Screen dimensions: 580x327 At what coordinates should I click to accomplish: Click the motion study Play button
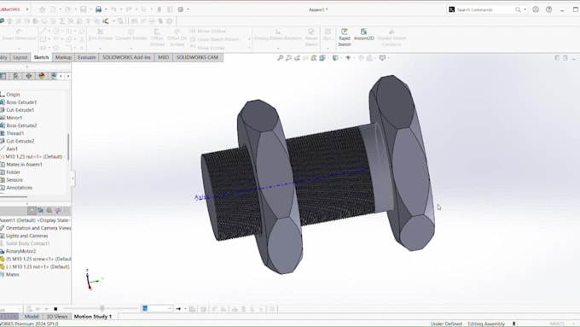tap(47, 308)
